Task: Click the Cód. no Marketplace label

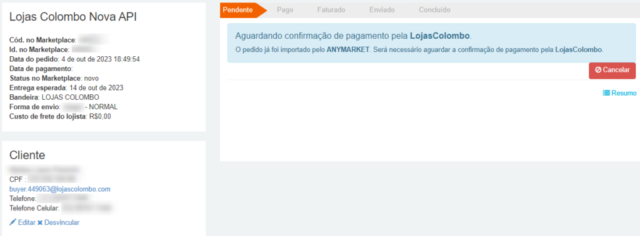Action: (43, 40)
